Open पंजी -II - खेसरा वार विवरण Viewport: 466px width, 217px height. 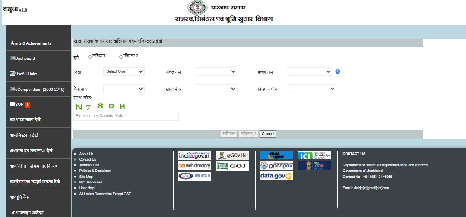pyautogui.click(x=38, y=166)
